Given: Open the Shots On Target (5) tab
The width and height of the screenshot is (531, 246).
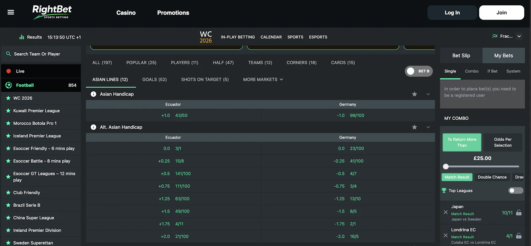Looking at the screenshot, I should click(x=205, y=80).
